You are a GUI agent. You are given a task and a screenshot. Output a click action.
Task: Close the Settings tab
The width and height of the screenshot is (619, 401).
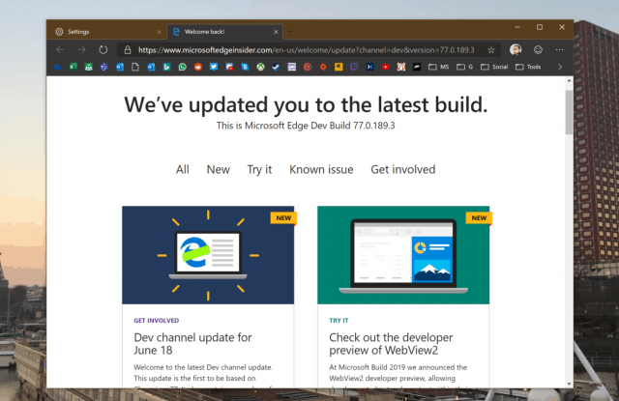point(159,32)
